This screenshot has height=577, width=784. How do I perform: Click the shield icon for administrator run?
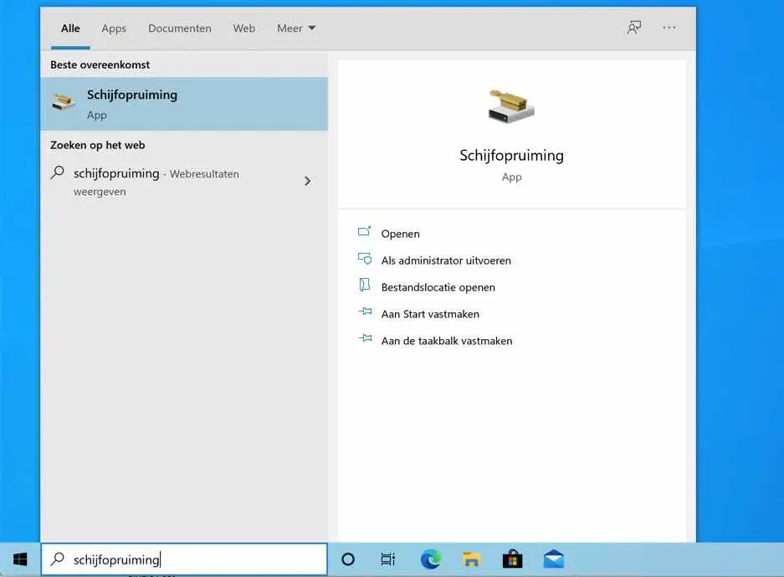tap(365, 259)
